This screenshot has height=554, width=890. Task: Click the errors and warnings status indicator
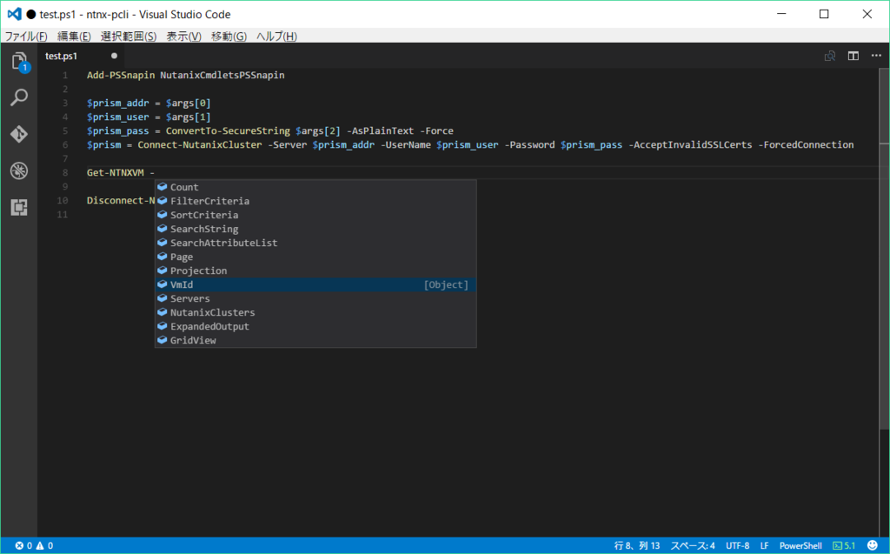click(x=34, y=545)
